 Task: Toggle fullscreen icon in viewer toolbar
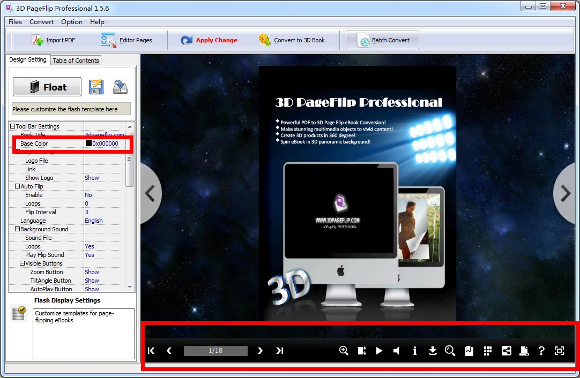tap(559, 351)
